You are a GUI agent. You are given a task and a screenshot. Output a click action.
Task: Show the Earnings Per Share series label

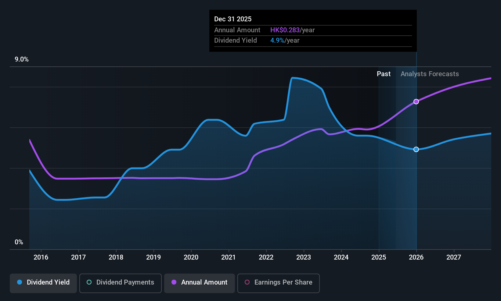tap(283, 282)
